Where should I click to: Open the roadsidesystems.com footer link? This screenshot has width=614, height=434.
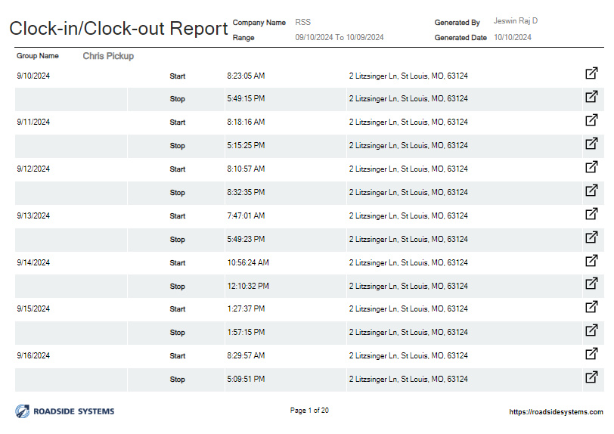coord(556,411)
